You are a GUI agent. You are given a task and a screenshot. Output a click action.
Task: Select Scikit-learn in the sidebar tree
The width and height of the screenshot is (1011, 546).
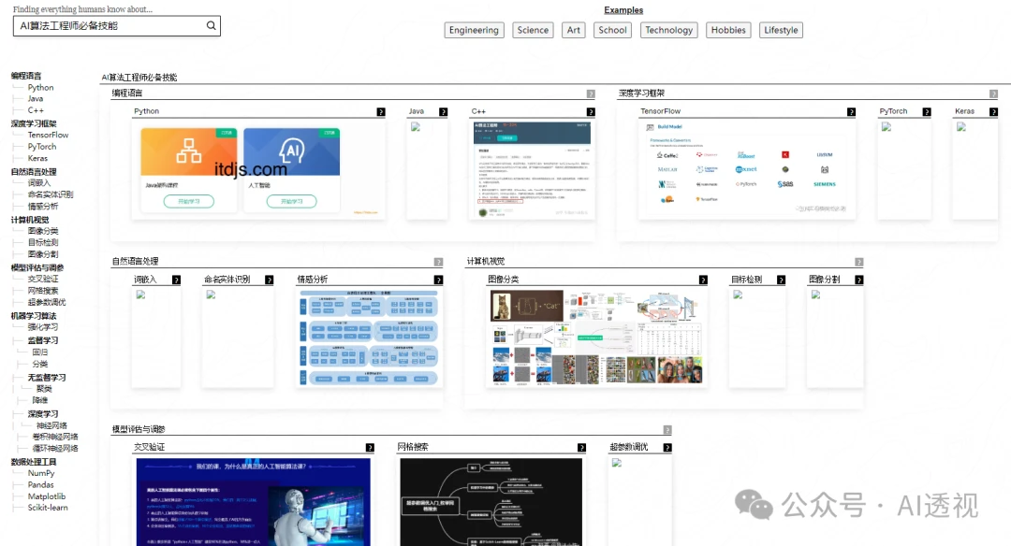[x=48, y=508]
